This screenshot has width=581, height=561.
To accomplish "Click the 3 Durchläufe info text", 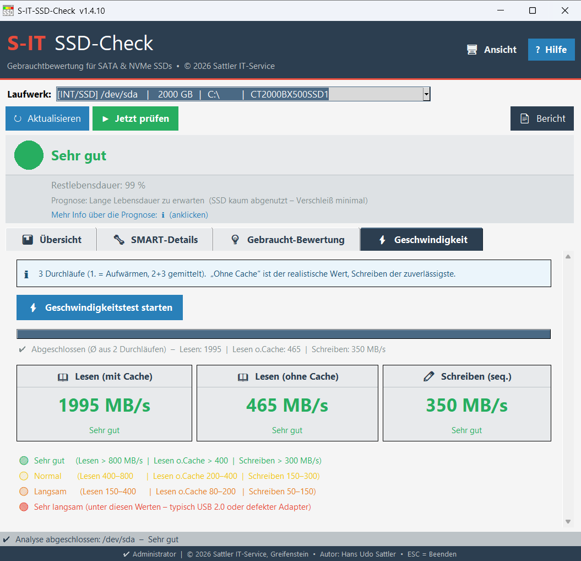I will (x=247, y=274).
